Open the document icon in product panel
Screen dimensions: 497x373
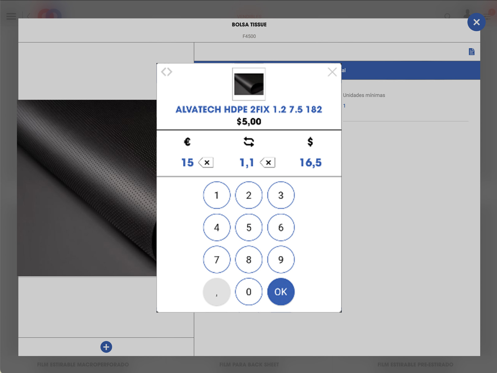tap(472, 52)
